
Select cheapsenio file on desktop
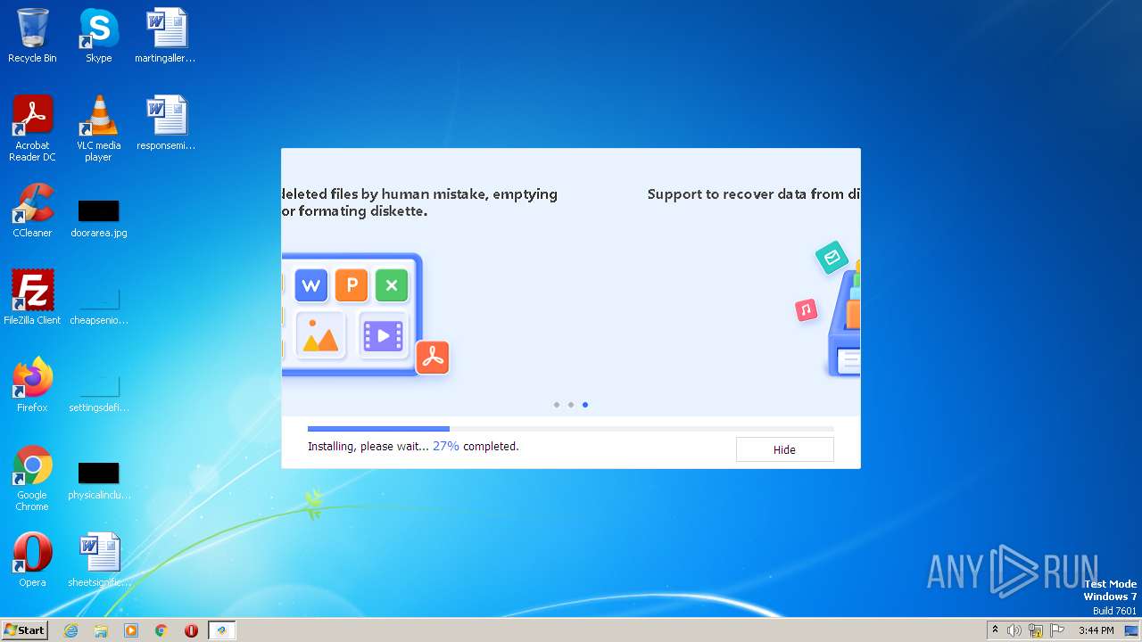pos(98,306)
